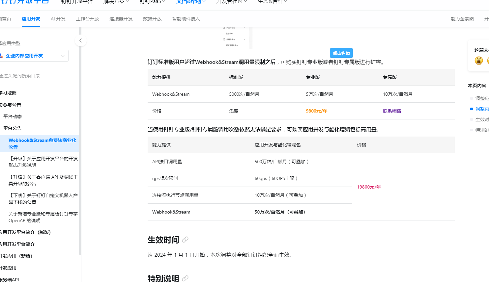Open 学习地图 in the sidebar

pyautogui.click(x=8, y=93)
